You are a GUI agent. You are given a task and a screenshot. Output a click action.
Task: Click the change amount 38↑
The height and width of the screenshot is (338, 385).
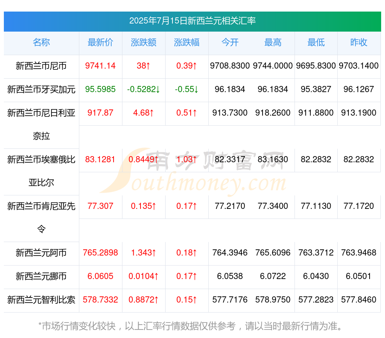(143, 66)
